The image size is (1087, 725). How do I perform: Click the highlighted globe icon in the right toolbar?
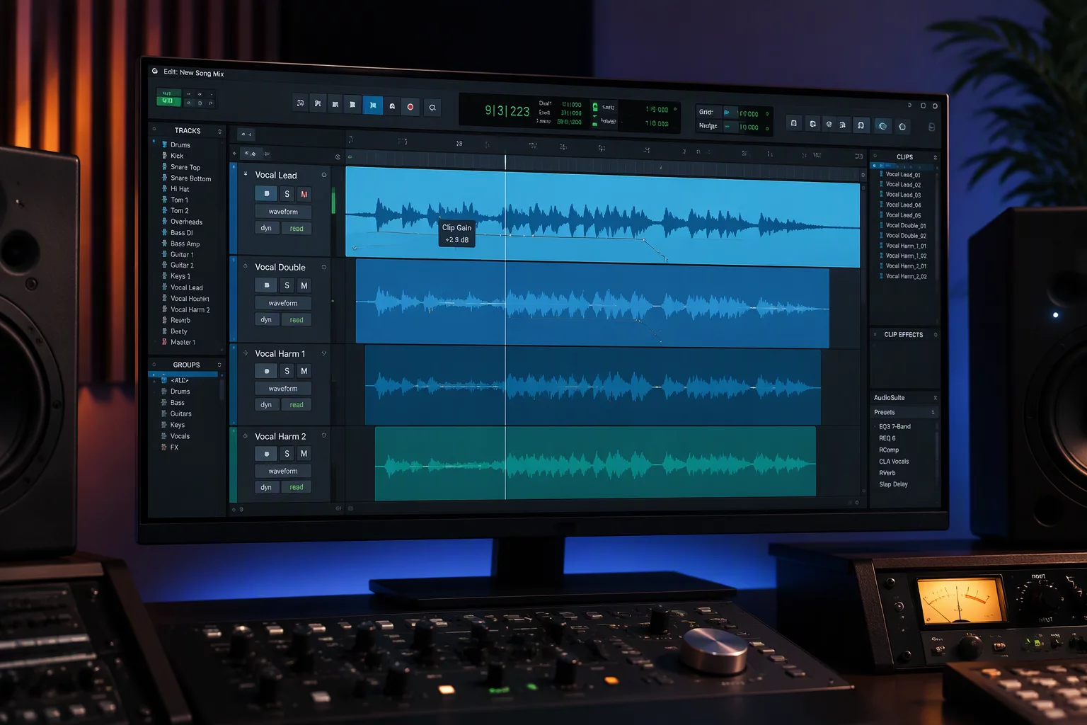pyautogui.click(x=882, y=126)
